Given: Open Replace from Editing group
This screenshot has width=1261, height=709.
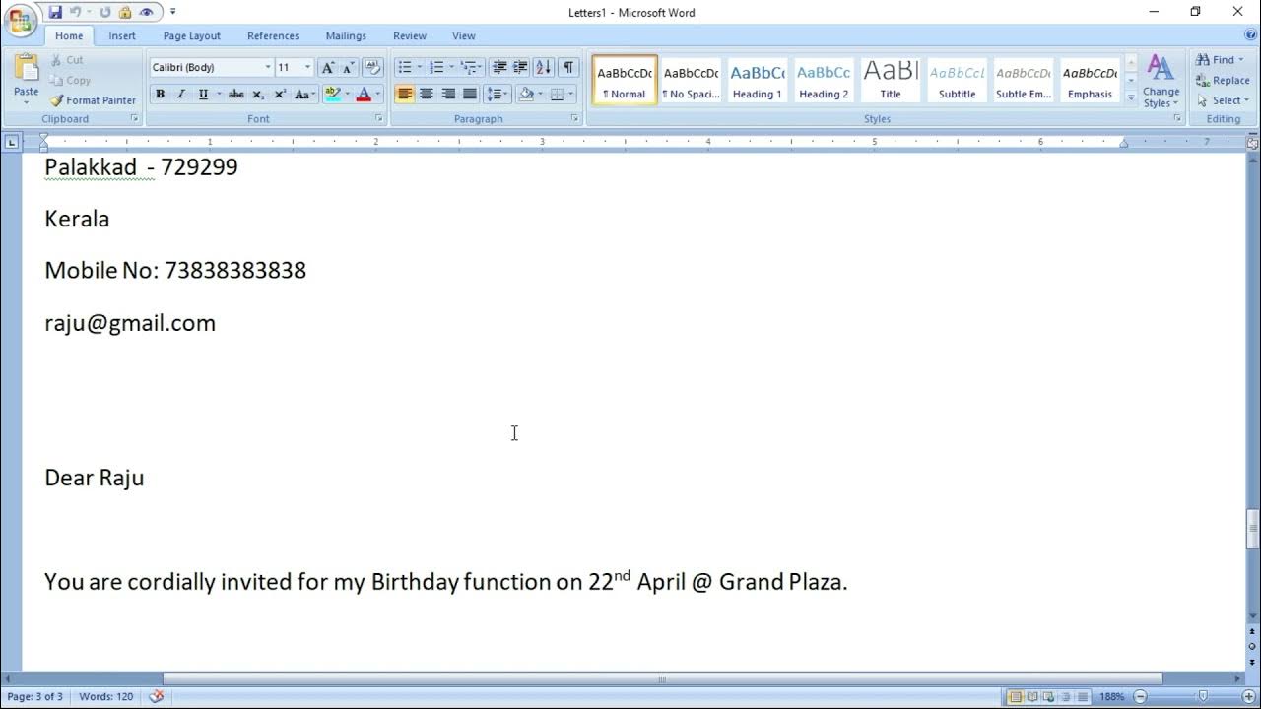Looking at the screenshot, I should click(1223, 81).
